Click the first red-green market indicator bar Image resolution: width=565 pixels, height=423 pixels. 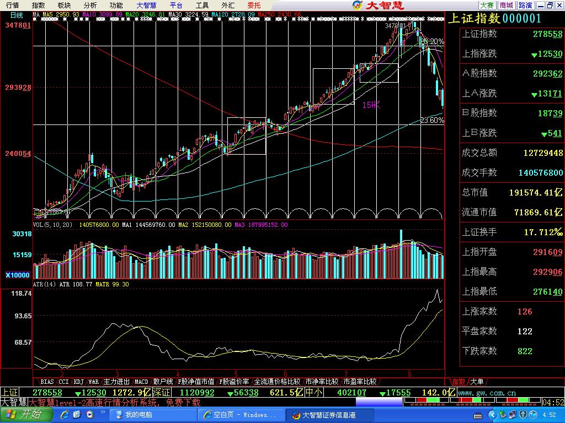[x=427, y=400]
